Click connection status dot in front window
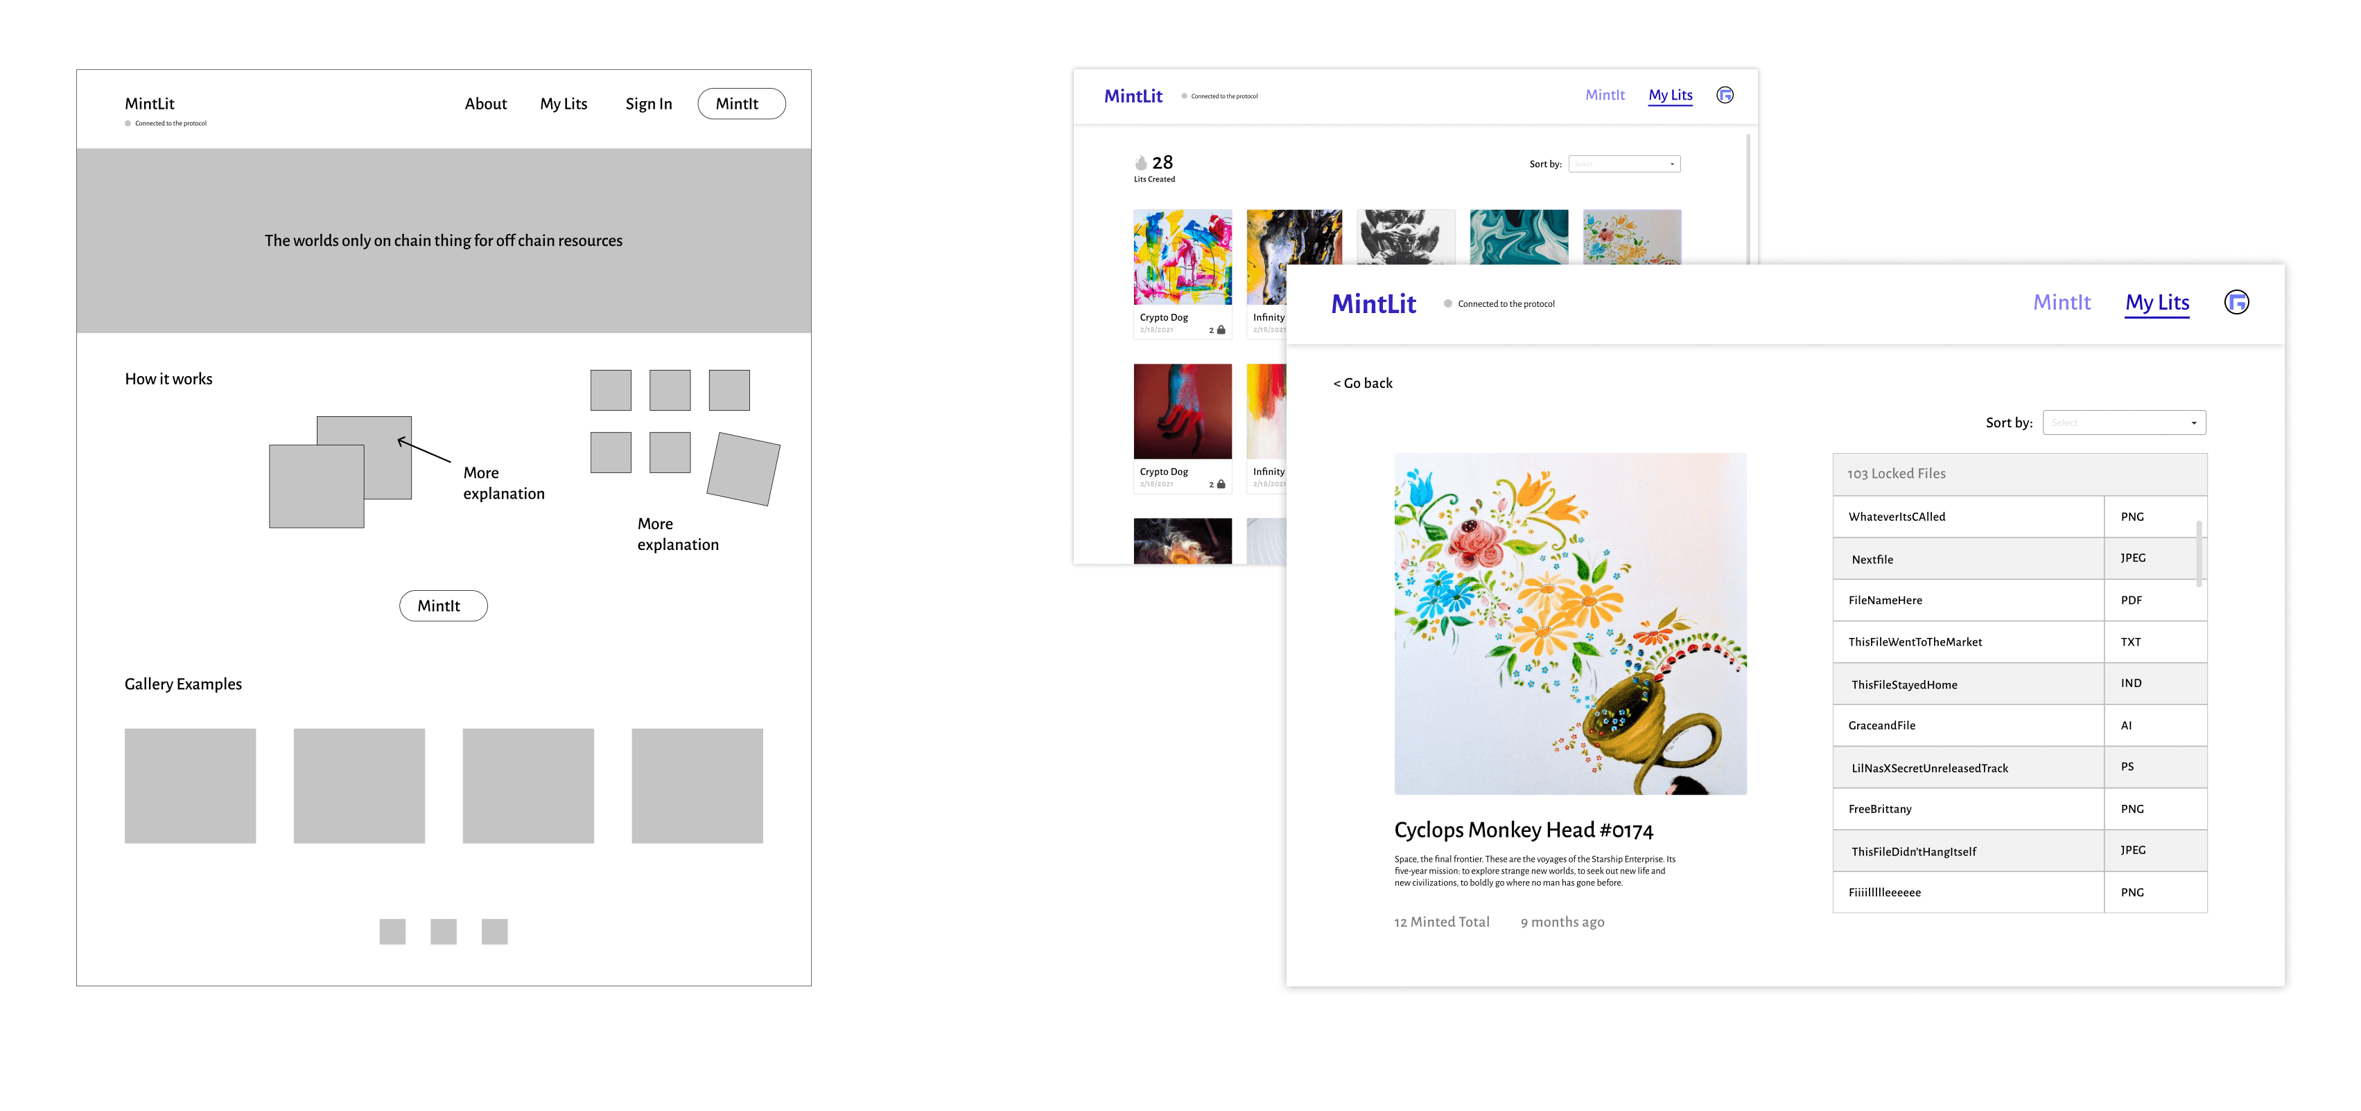 click(1447, 304)
